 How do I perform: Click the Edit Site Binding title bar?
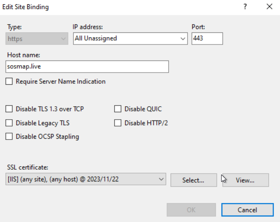[x=122, y=7]
